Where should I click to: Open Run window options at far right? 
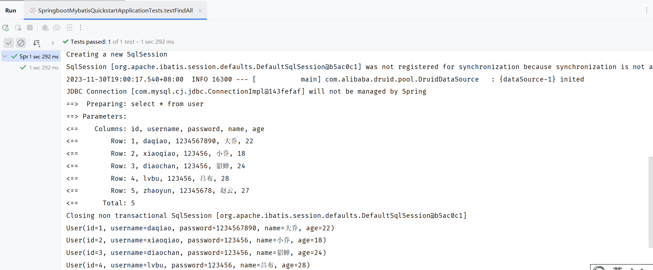point(646,10)
